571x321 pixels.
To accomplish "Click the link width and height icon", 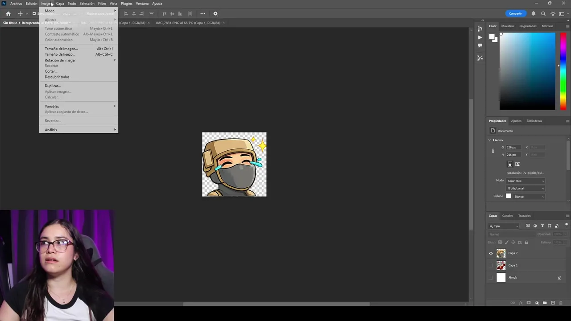I will (493, 151).
